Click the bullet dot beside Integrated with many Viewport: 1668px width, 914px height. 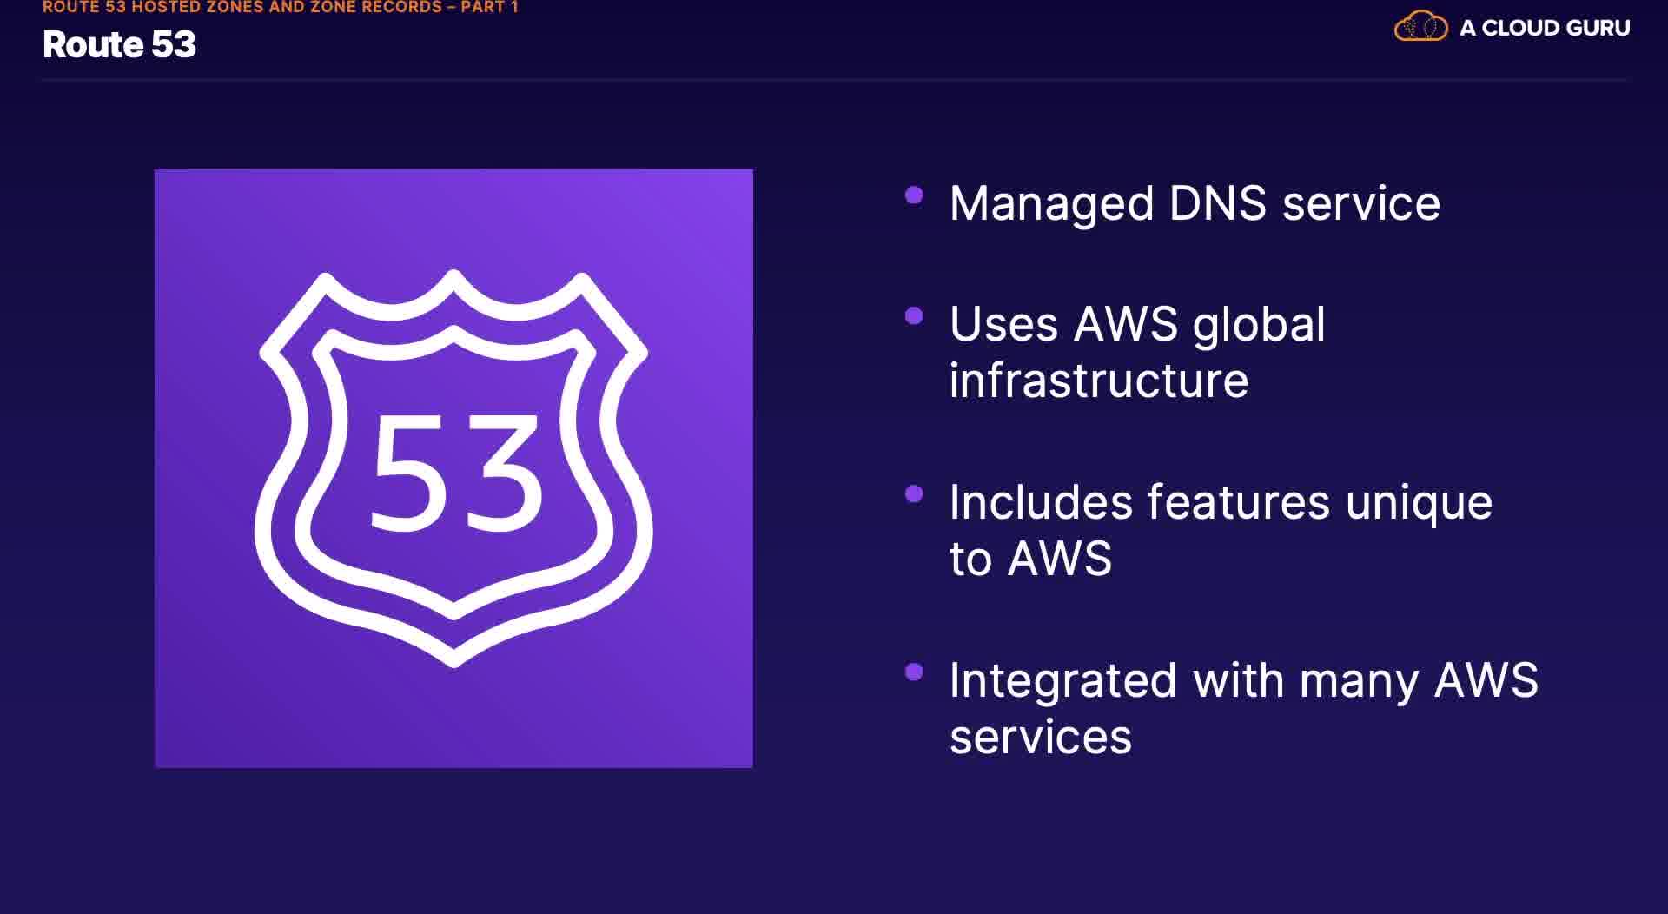[x=914, y=672]
